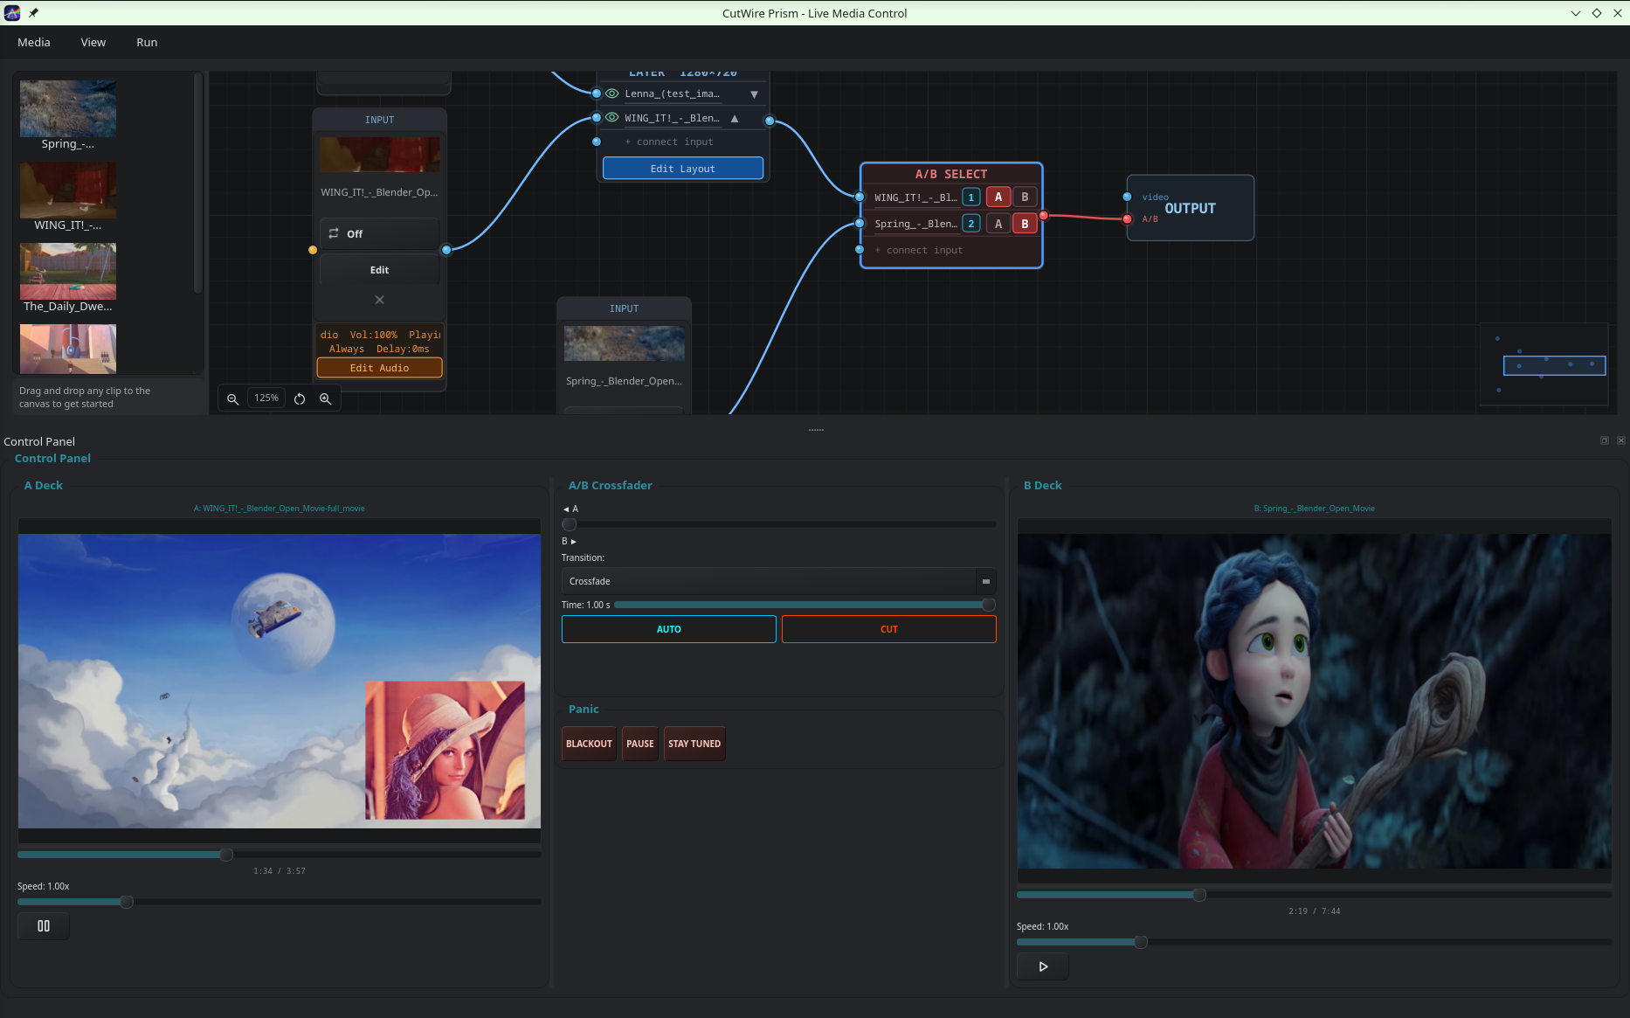Click CutWire Prism app icon in title bar

12,13
